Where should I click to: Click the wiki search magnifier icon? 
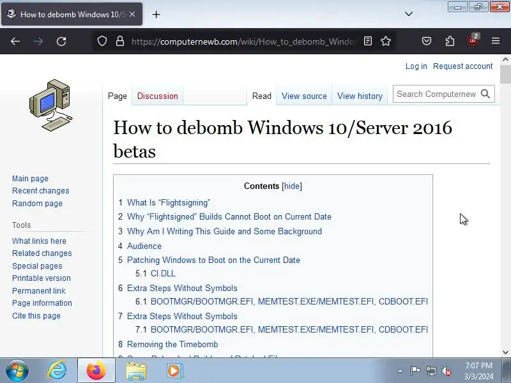[x=485, y=94]
